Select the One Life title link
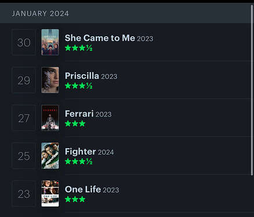The height and width of the screenshot is (217, 254). 83,189
